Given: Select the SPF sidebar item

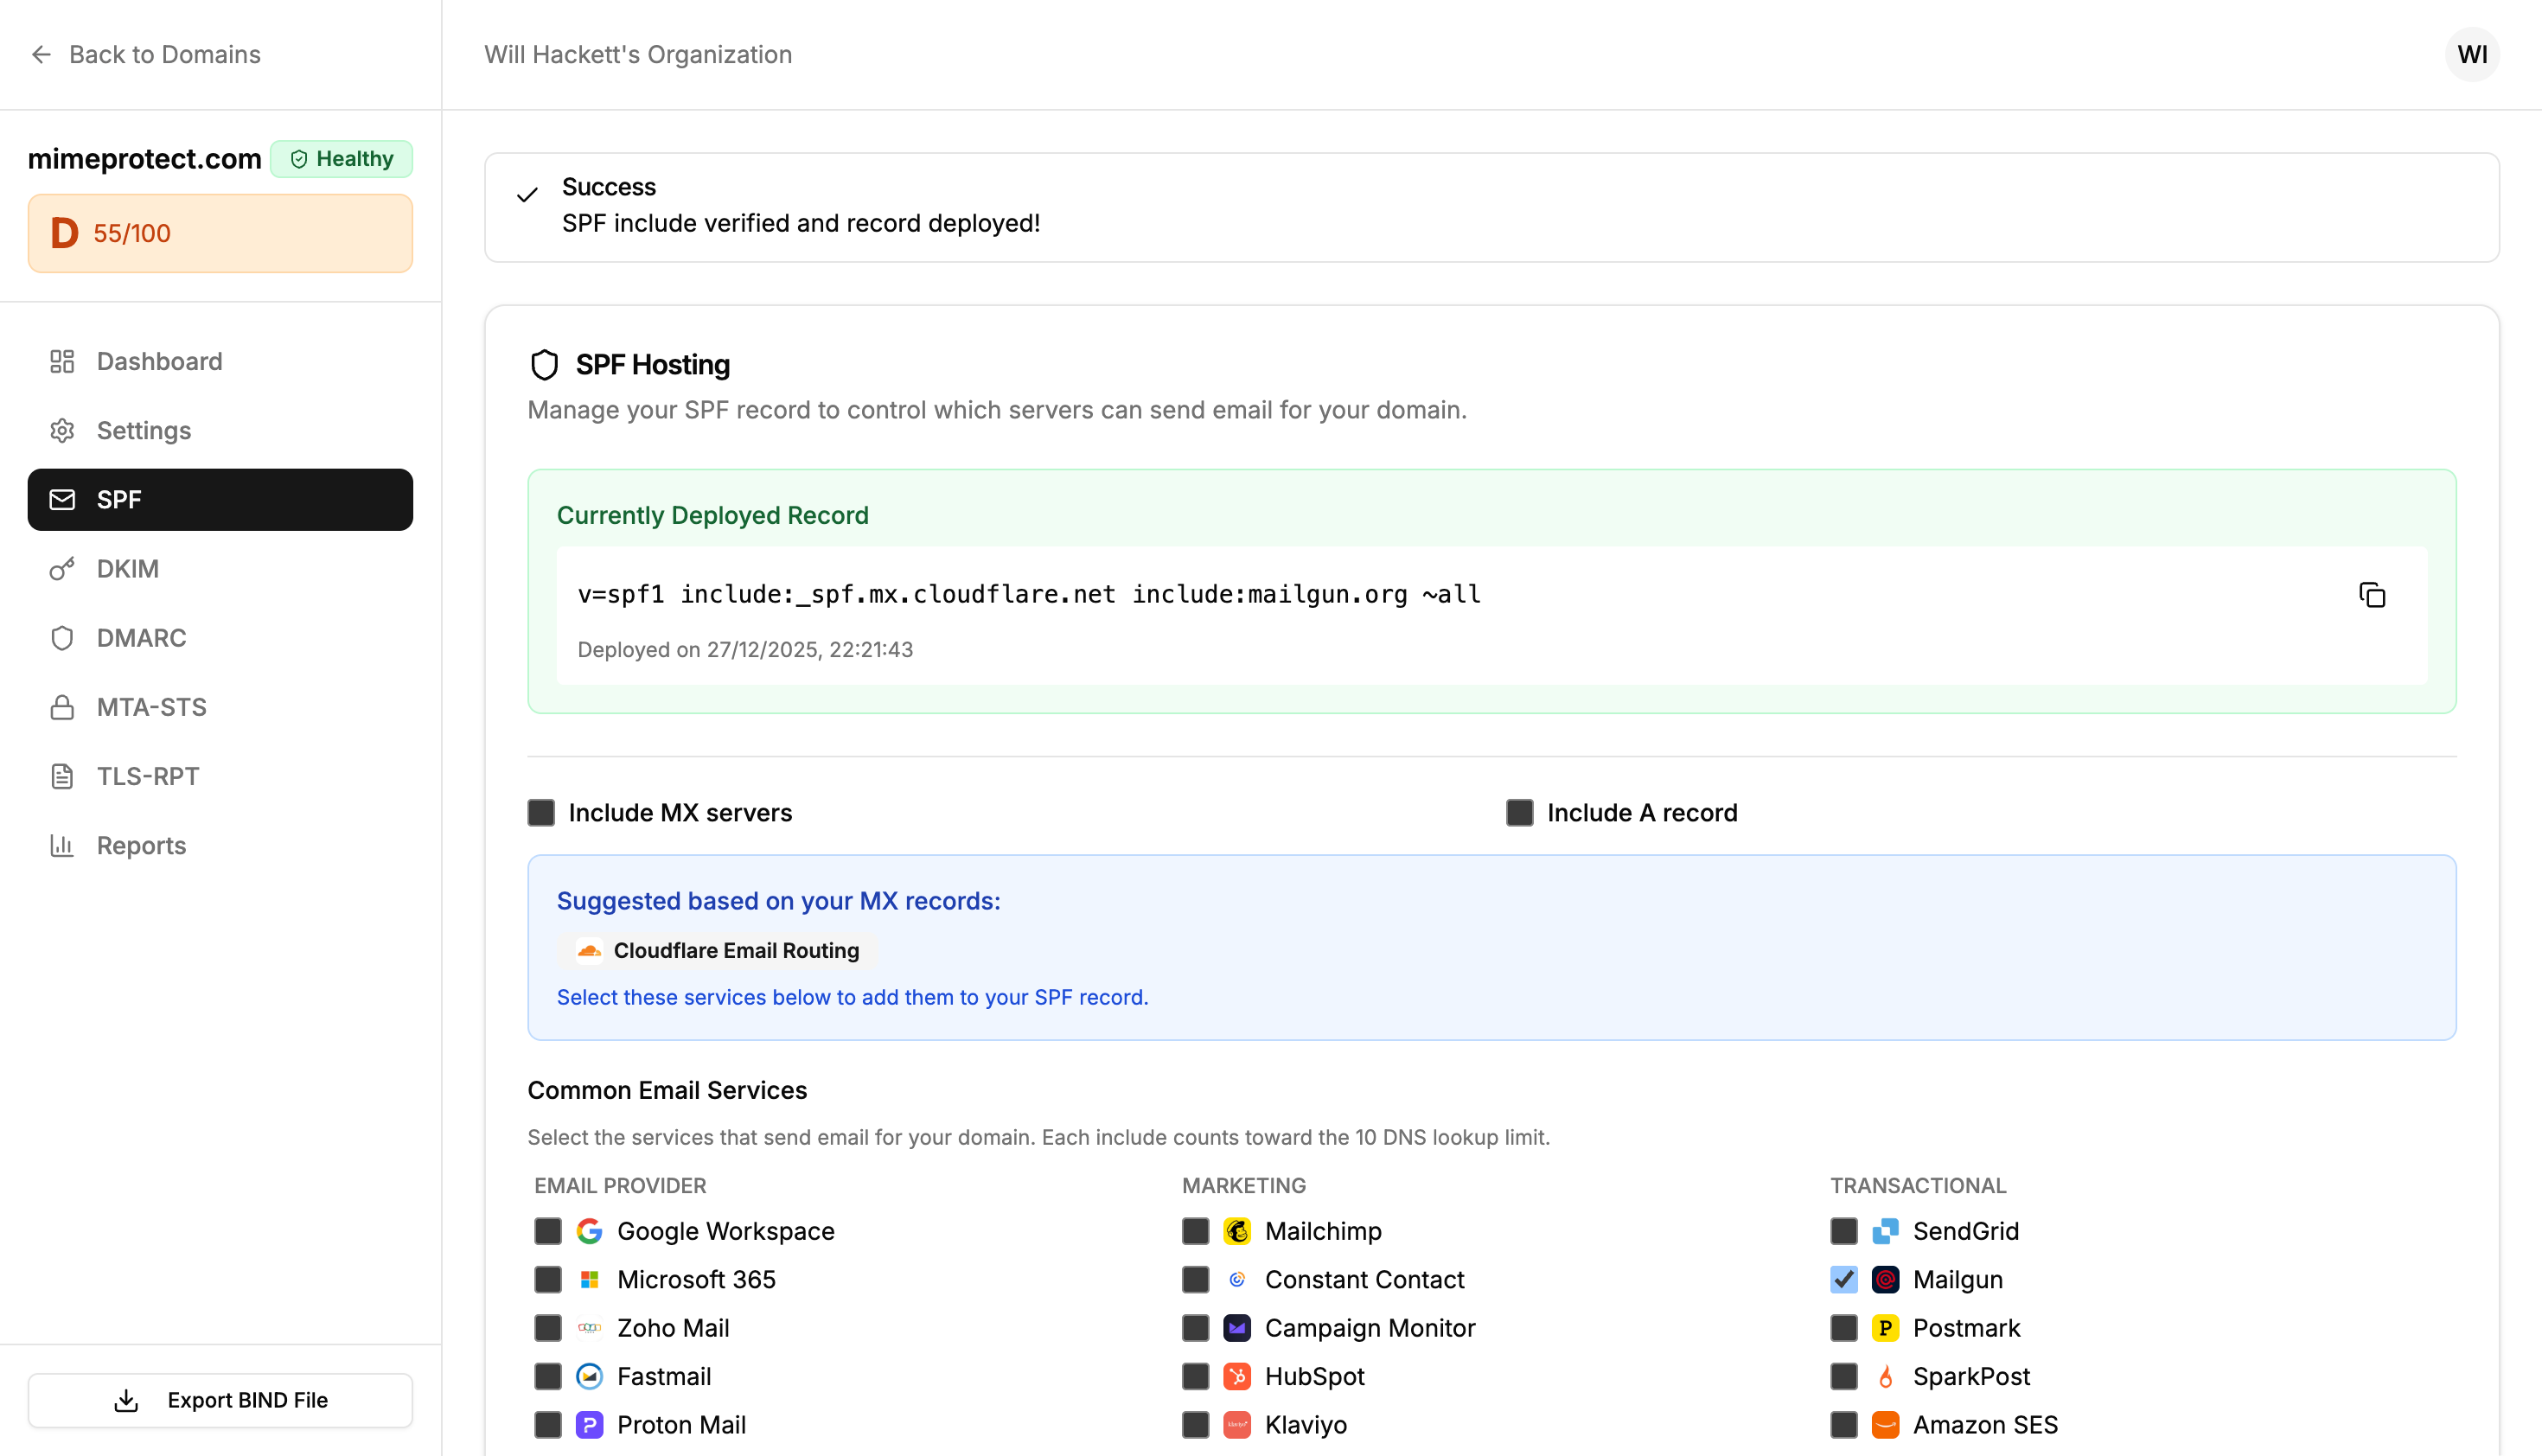Looking at the screenshot, I should 220,500.
